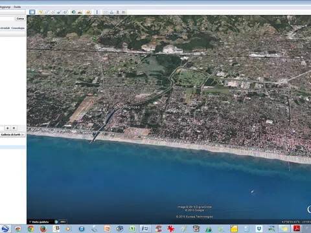
Task: Open the planets switcher icon
Action: coord(88,12)
